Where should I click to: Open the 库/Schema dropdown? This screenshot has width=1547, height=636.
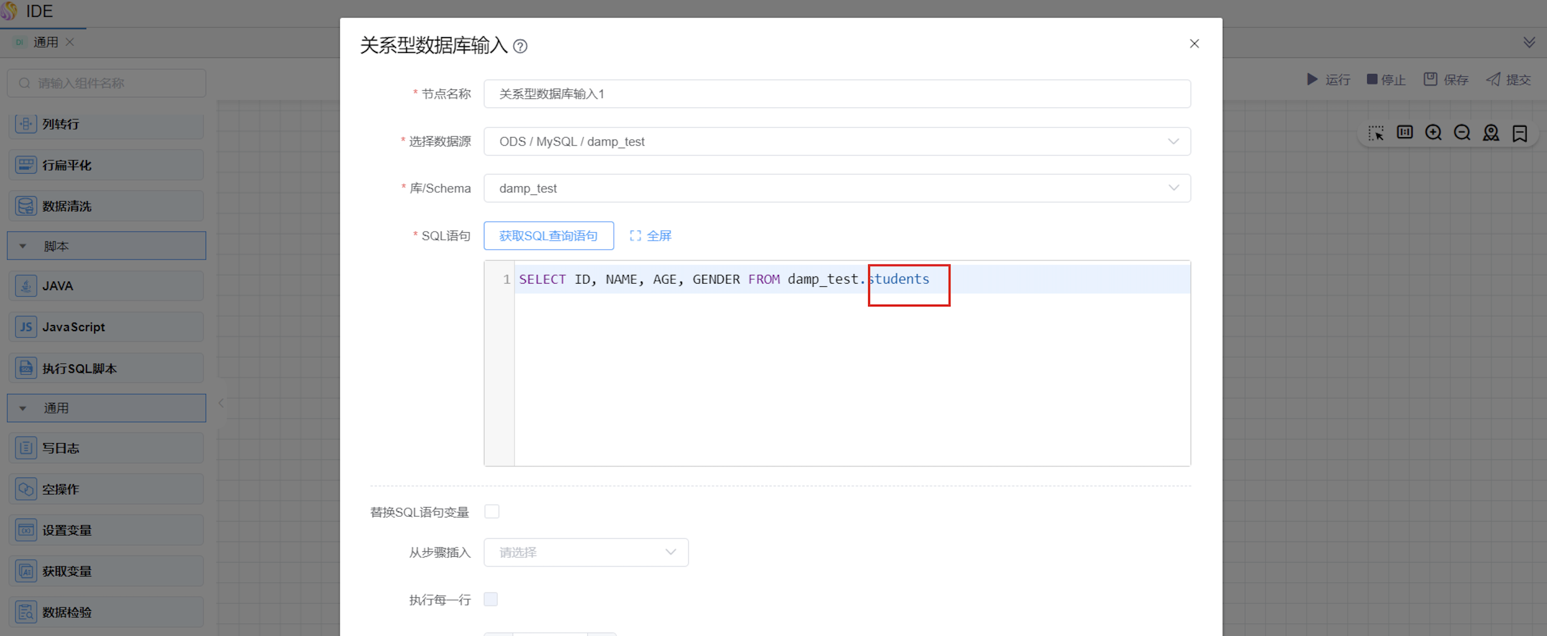pos(836,189)
